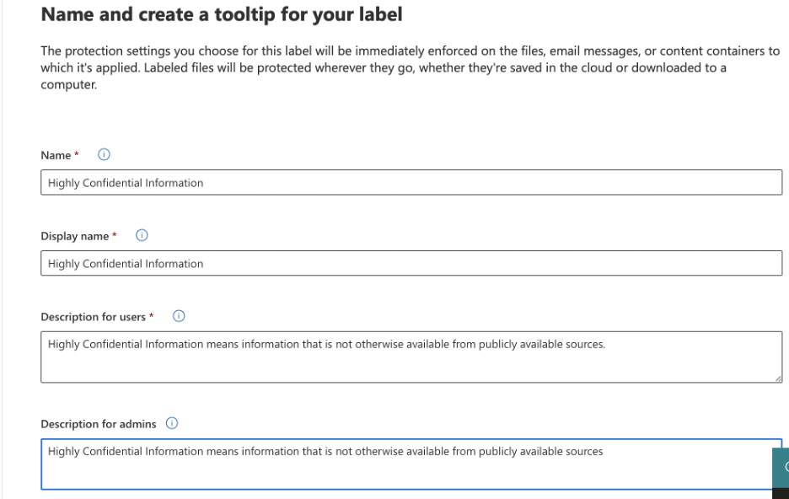This screenshot has height=499, width=789.
Task: Place cursor in the Description for admins box
Action: [411, 464]
